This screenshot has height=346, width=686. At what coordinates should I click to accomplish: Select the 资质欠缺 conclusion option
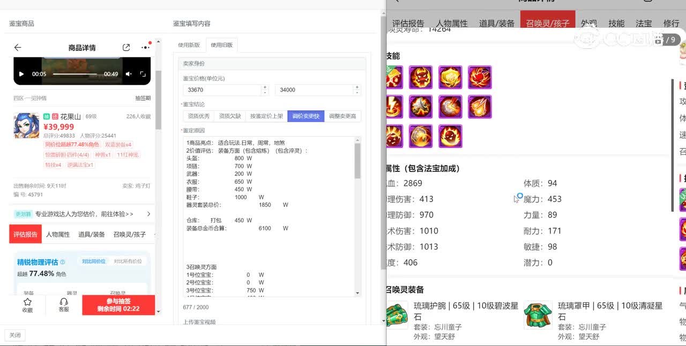tap(230, 116)
